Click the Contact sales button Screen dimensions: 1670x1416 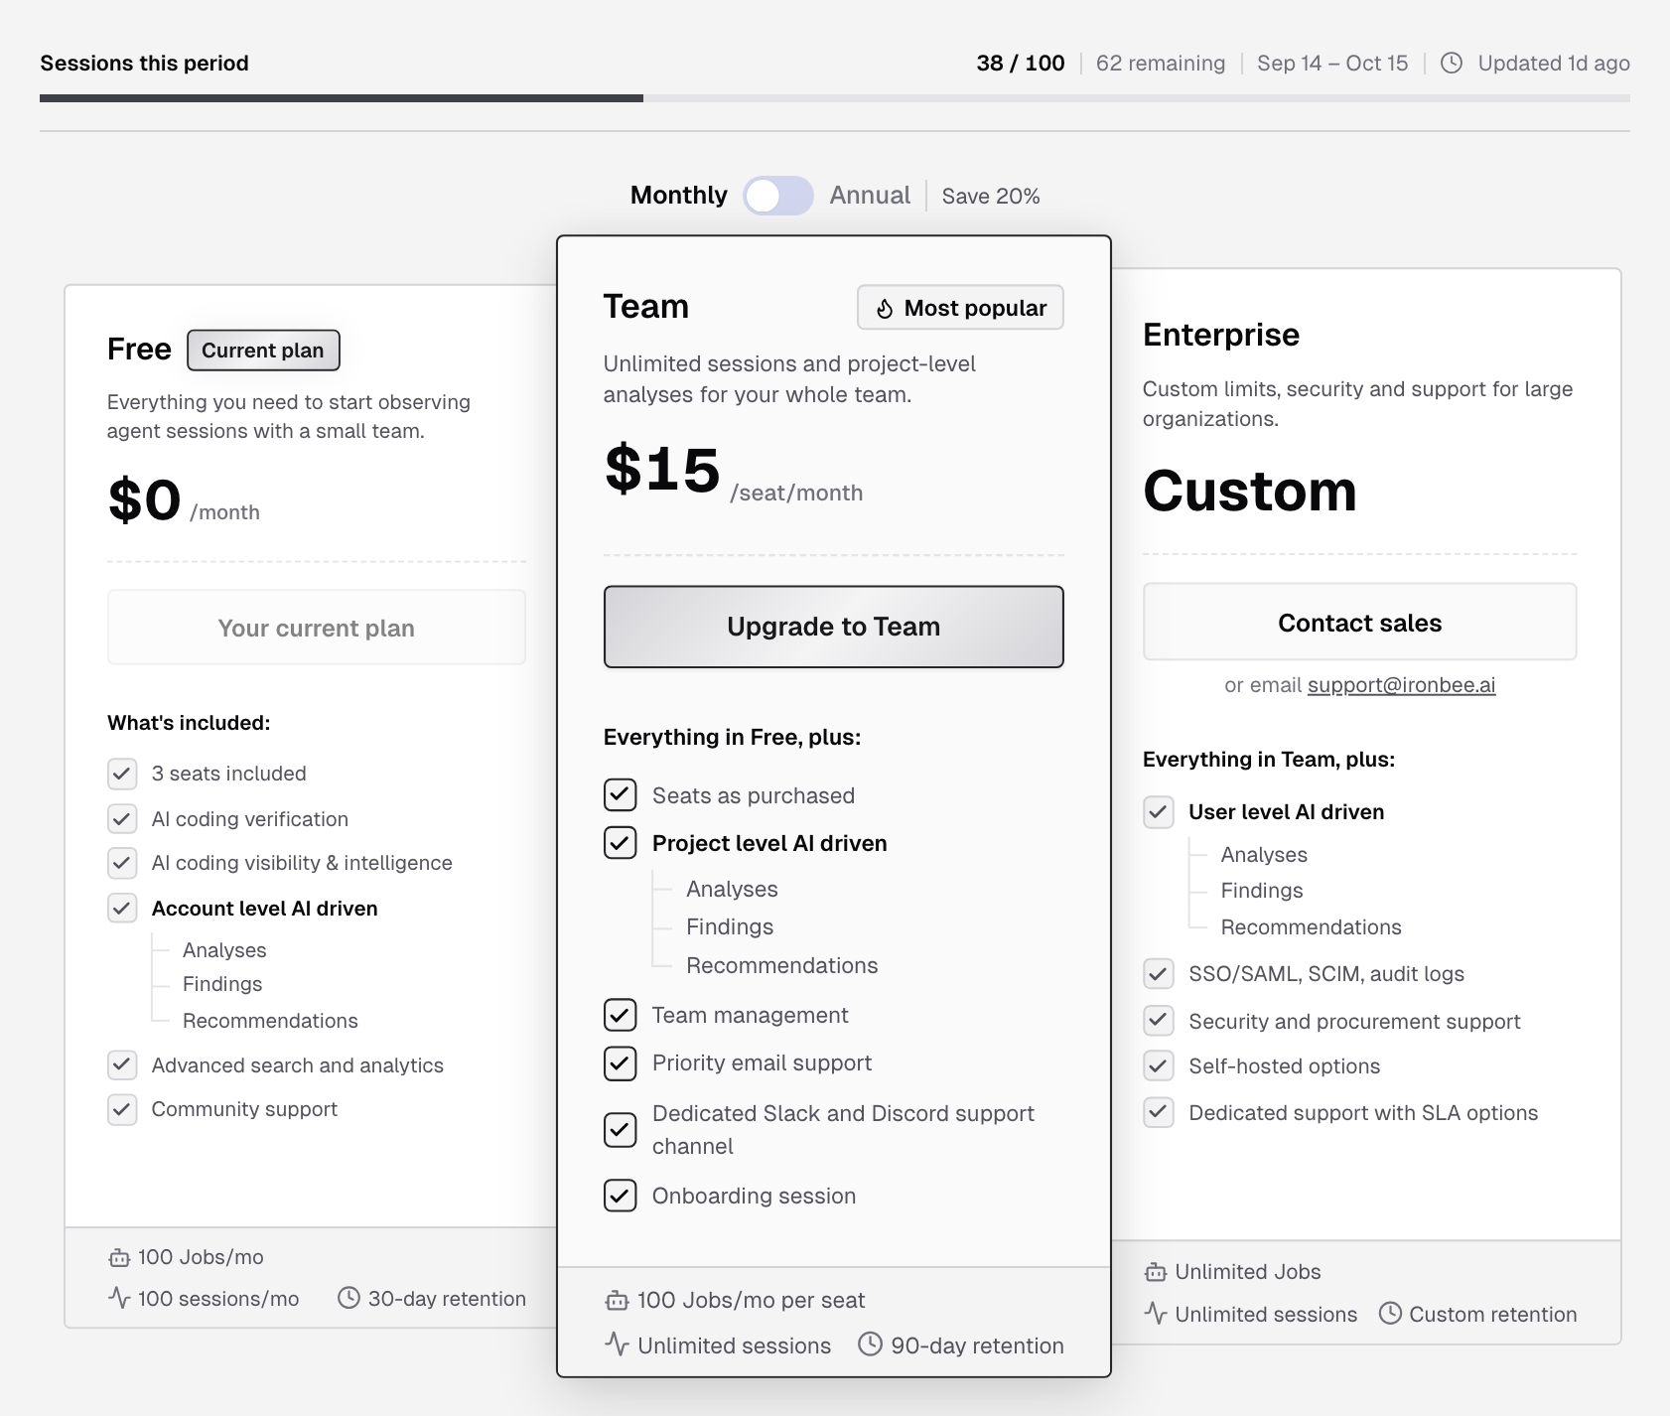click(1360, 623)
